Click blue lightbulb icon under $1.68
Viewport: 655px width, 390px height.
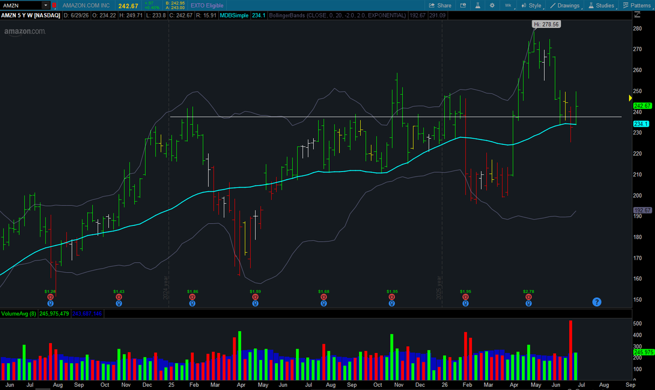point(324,304)
